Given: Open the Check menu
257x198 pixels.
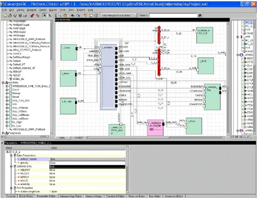Looking at the screenshot, I should coord(43,10).
